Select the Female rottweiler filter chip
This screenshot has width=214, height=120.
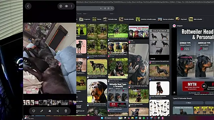(x=126, y=19)
